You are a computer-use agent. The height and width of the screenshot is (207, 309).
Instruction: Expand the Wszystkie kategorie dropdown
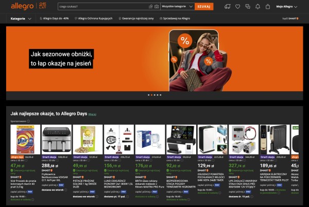pos(177,7)
